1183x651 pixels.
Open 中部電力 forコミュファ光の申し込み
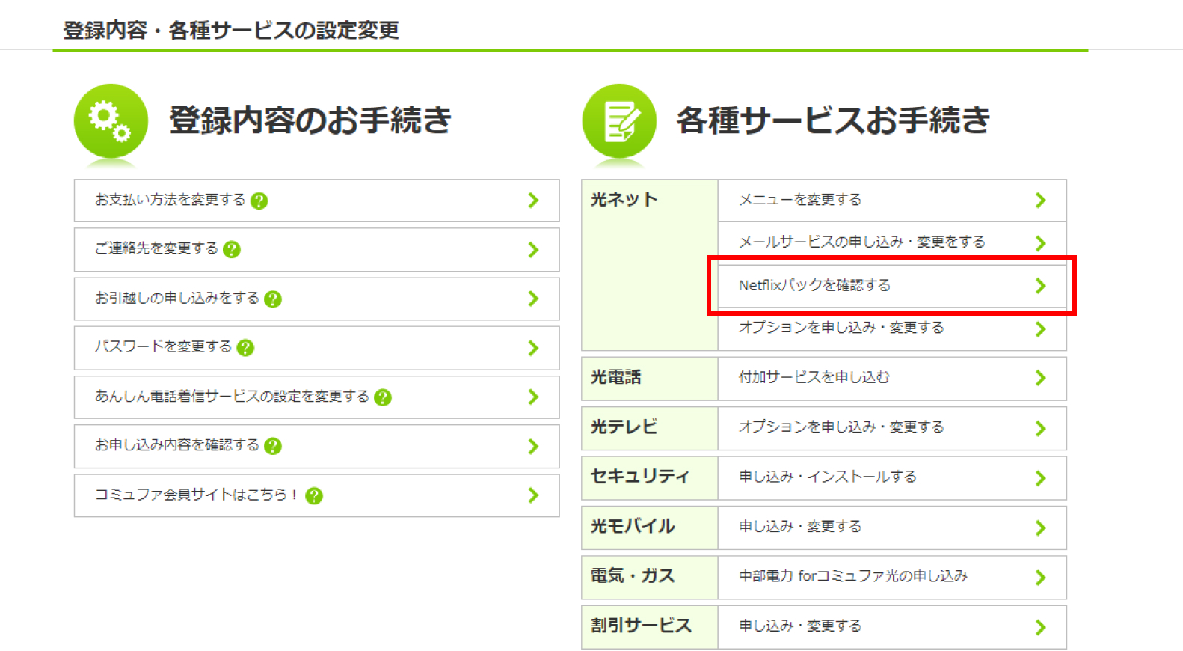coord(892,577)
